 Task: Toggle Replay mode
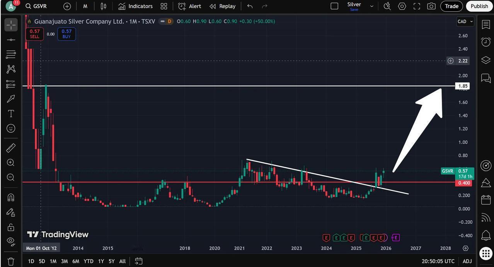pos(222,6)
